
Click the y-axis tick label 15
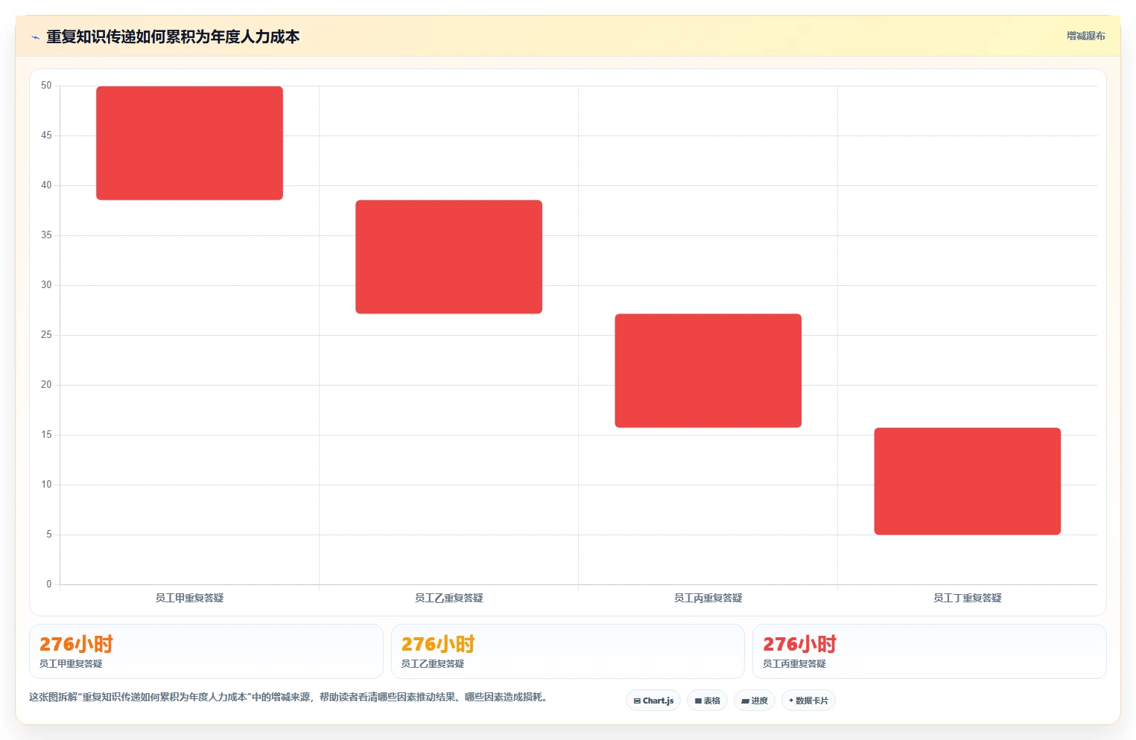pyautogui.click(x=46, y=435)
